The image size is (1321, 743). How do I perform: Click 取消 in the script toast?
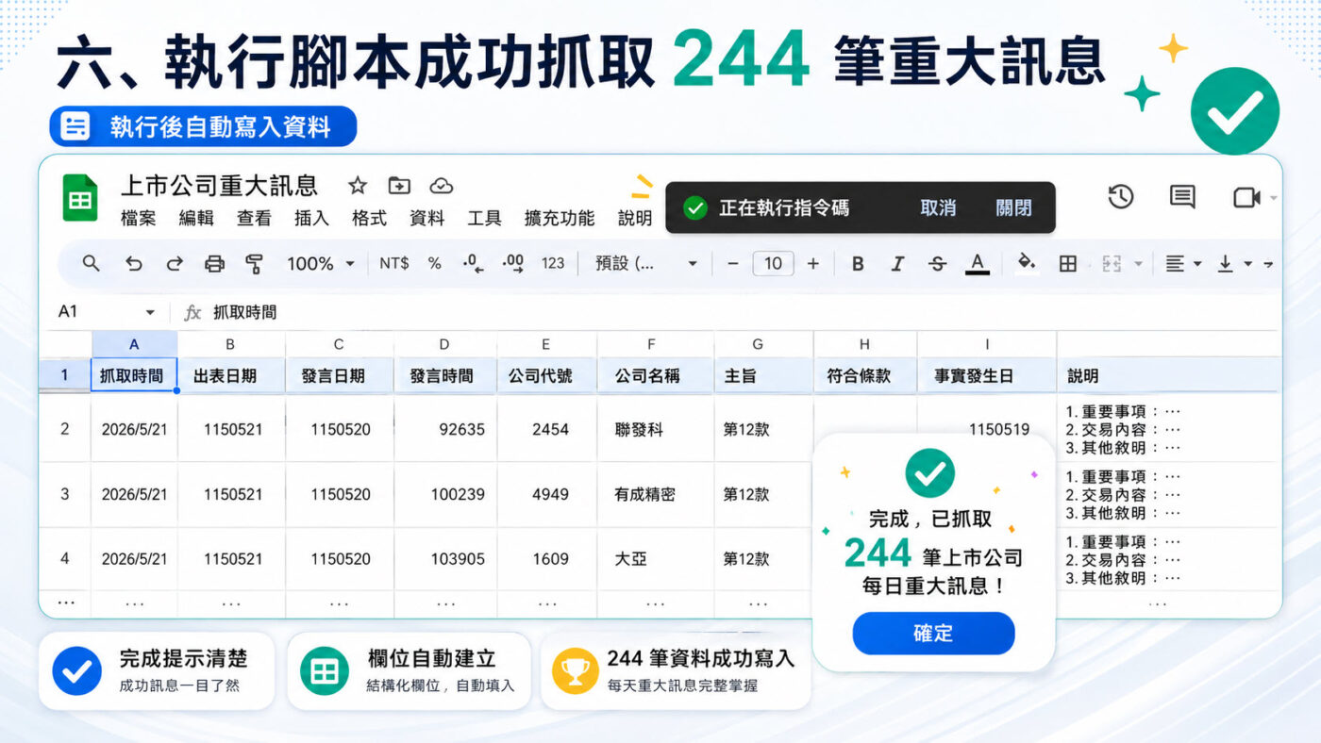tap(938, 207)
